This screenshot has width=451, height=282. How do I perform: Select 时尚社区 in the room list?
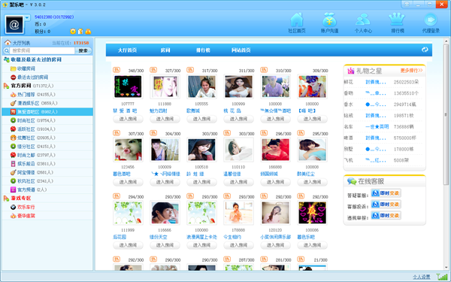click(26, 120)
